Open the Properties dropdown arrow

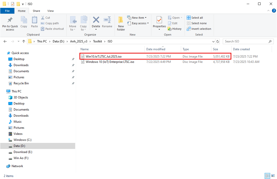pos(159,30)
